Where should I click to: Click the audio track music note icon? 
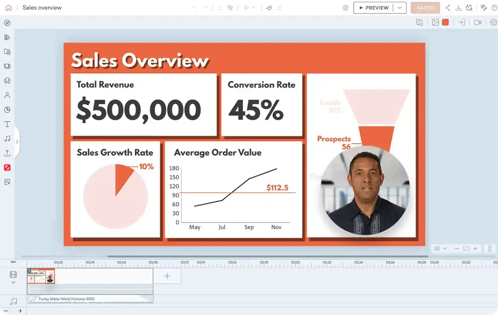(x=13, y=301)
